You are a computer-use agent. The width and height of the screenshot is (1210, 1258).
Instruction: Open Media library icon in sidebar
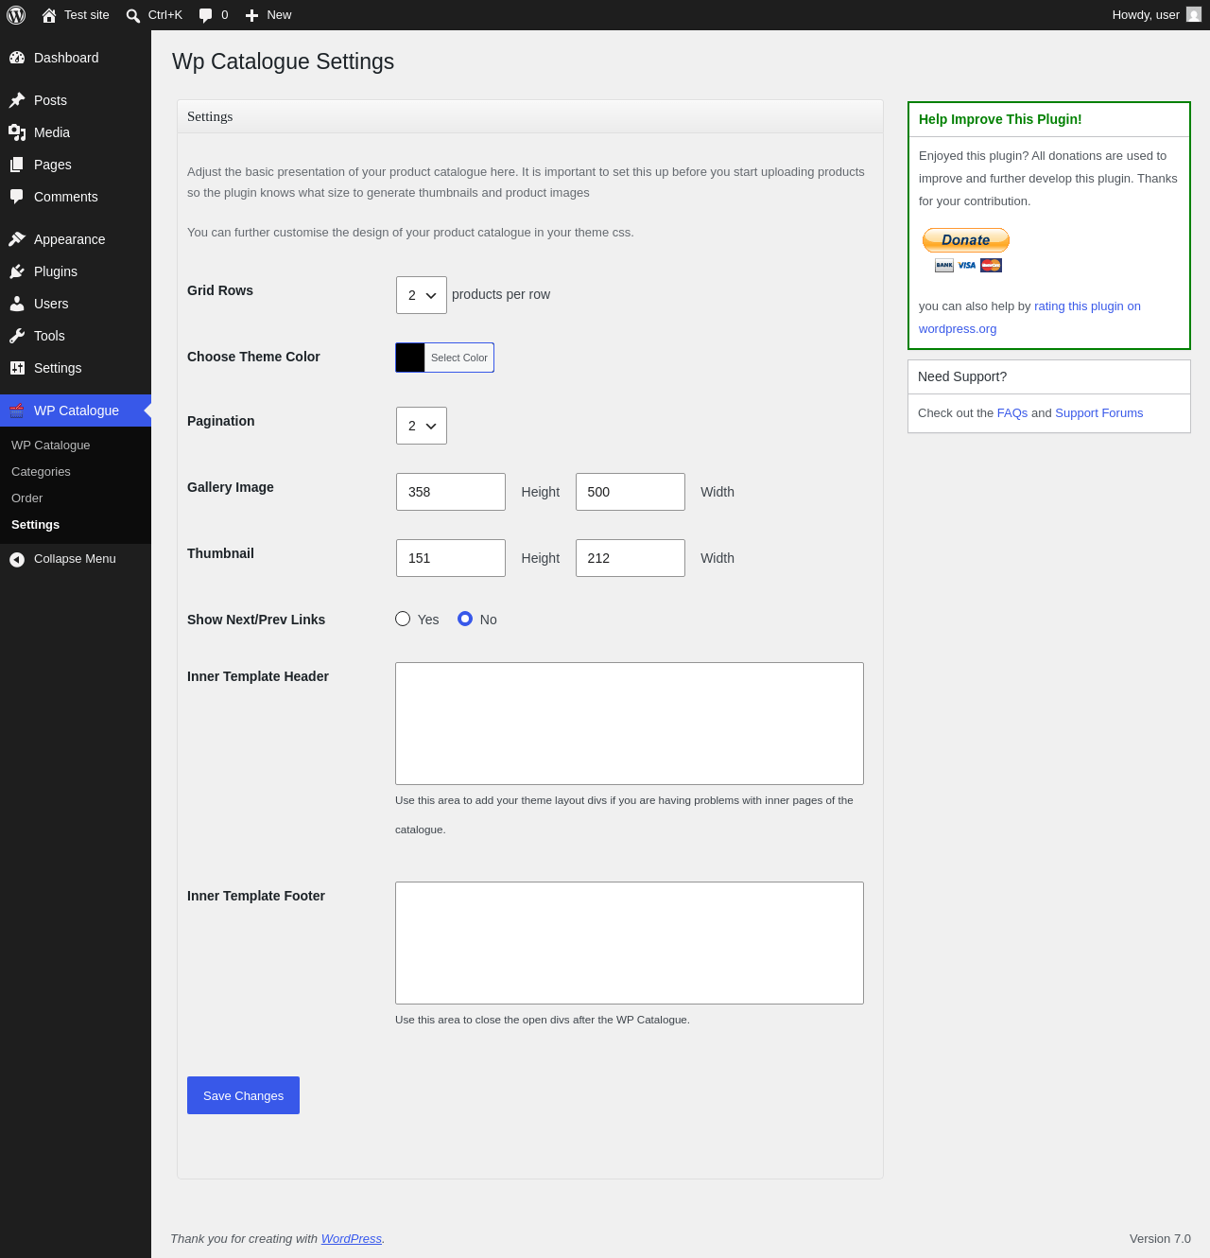tap(17, 132)
